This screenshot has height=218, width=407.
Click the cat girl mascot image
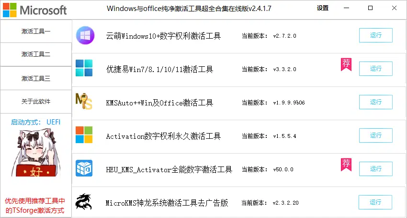pyautogui.click(x=35, y=153)
